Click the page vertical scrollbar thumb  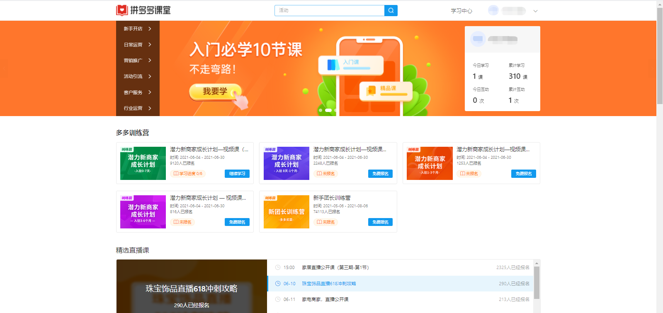(x=660, y=56)
